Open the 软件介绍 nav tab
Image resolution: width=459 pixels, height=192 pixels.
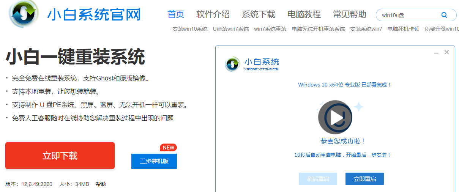(x=213, y=14)
